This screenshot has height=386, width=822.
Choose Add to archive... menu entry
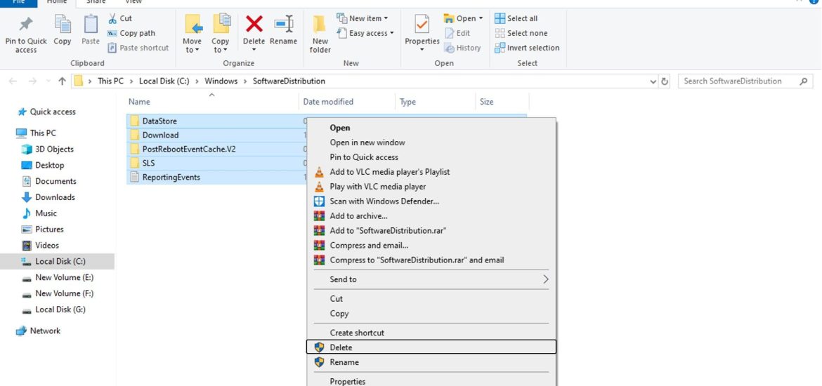pos(431,215)
